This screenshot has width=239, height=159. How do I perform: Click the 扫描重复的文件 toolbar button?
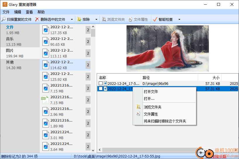(17, 19)
